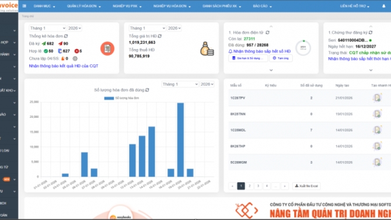Open month dropdown in Thống kê hóa đơn card
The image size is (391, 220).
47,28
